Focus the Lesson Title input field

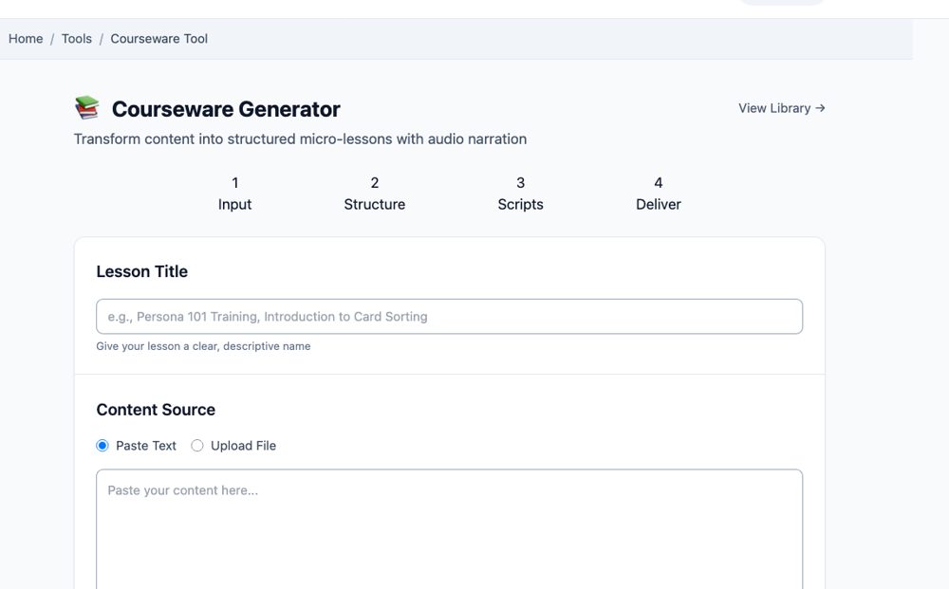(449, 316)
